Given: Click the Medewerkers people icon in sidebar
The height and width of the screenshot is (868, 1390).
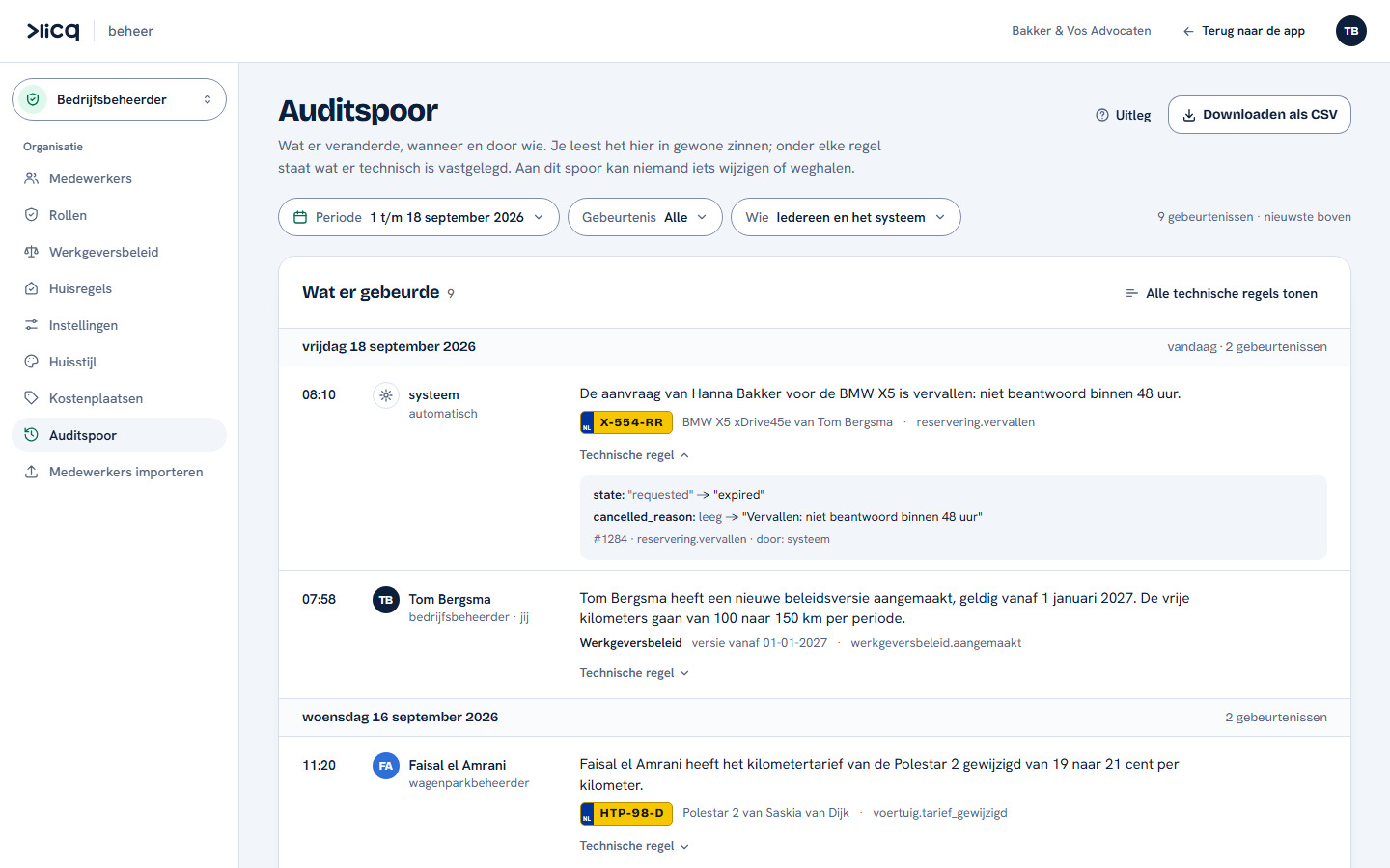Looking at the screenshot, I should point(32,178).
